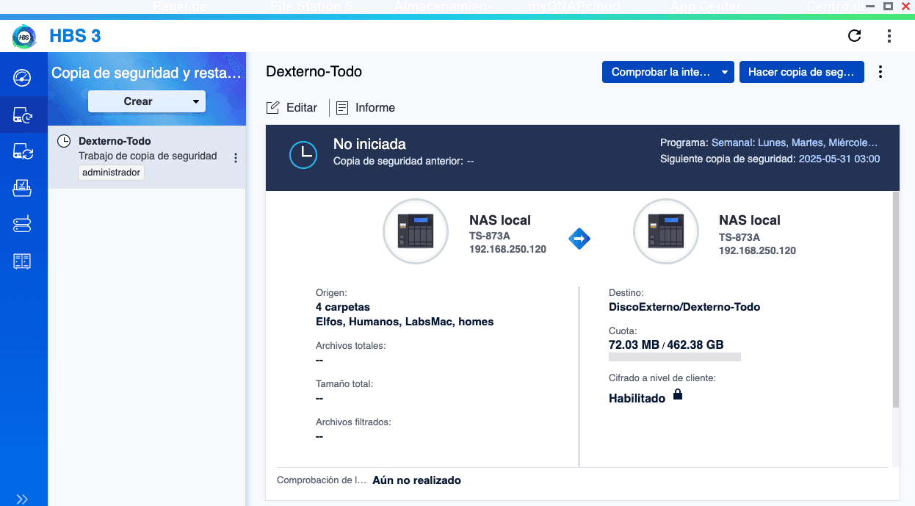Select the Backup & Restore sidebar icon
Image resolution: width=915 pixels, height=506 pixels.
(23, 115)
